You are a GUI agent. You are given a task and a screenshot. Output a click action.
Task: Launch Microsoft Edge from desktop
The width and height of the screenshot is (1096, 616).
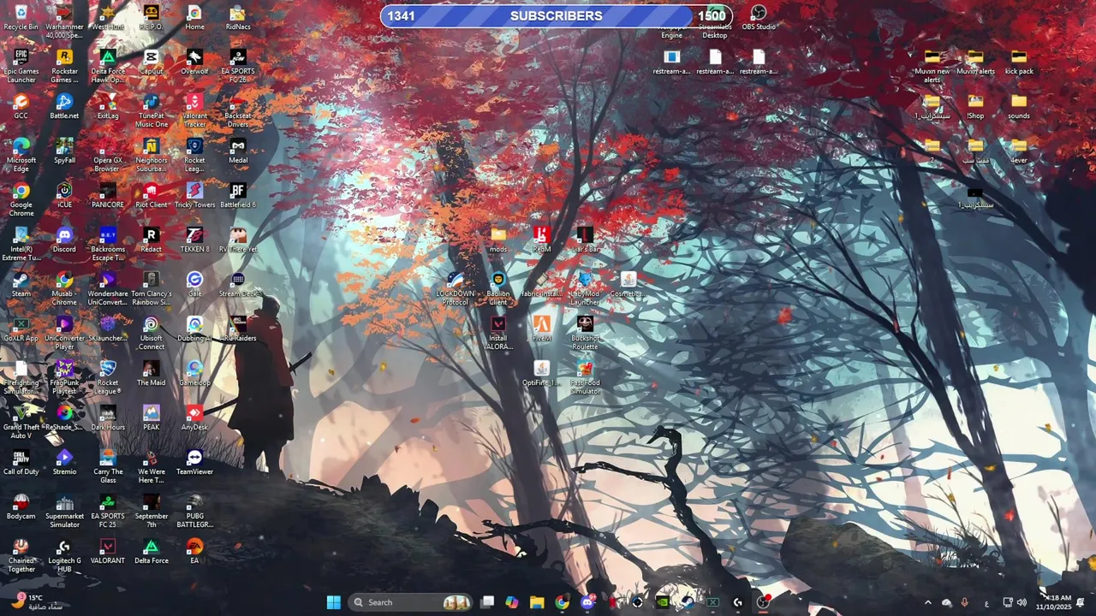click(x=21, y=155)
